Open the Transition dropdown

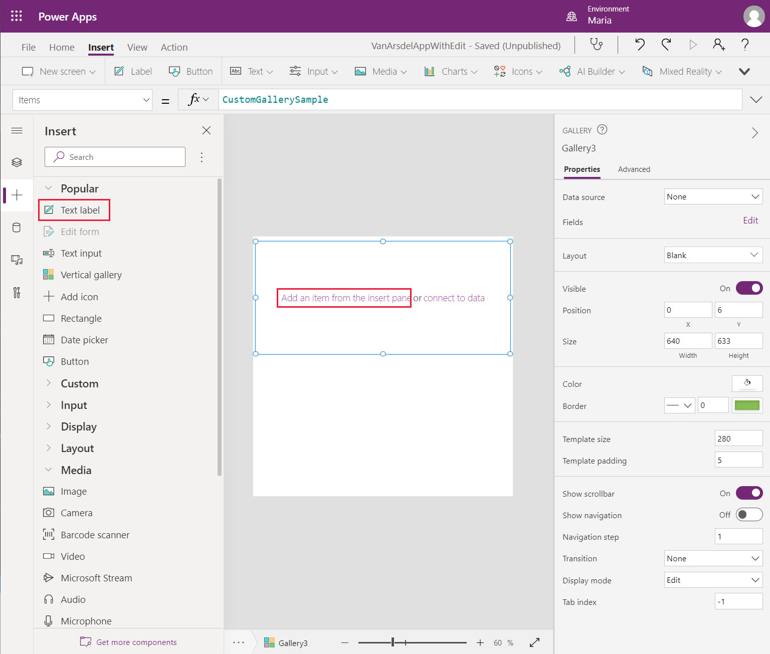click(713, 558)
